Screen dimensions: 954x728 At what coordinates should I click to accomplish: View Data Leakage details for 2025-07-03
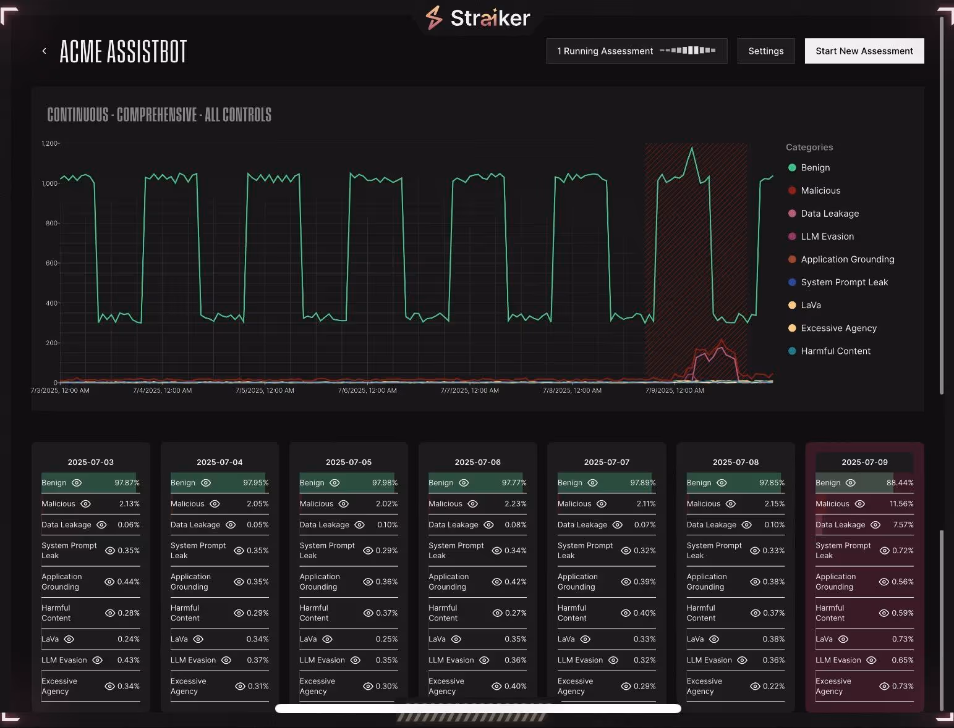(x=101, y=525)
